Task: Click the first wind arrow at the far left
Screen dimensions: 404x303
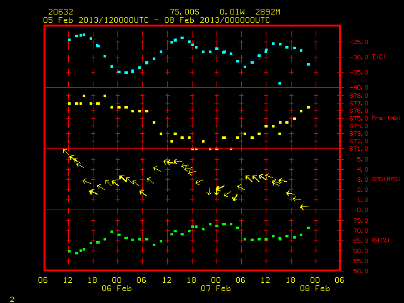Action: pyautogui.click(x=66, y=152)
